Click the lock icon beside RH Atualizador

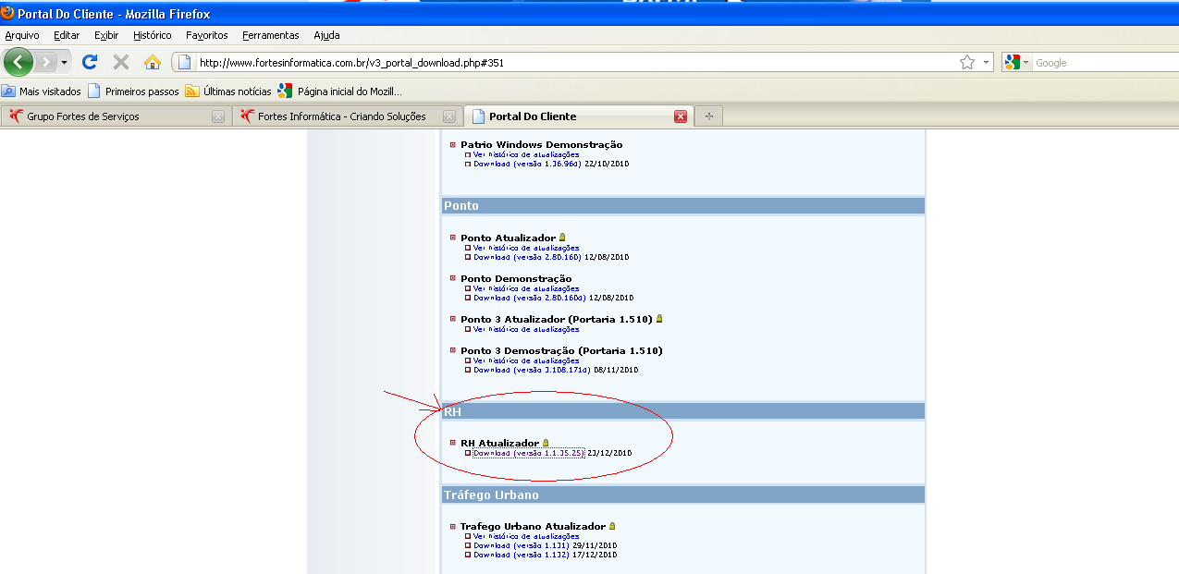[546, 444]
